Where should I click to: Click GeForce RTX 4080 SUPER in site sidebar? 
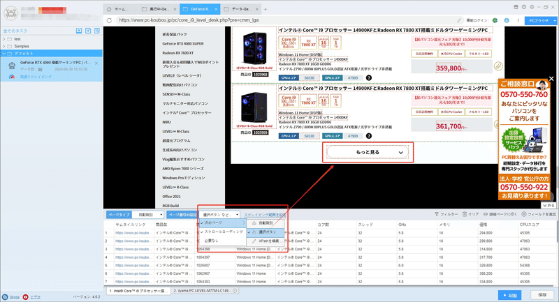point(183,44)
